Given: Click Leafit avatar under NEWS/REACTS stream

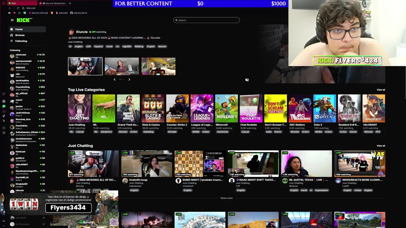Looking at the screenshot, I should pyautogui.click(x=338, y=180).
